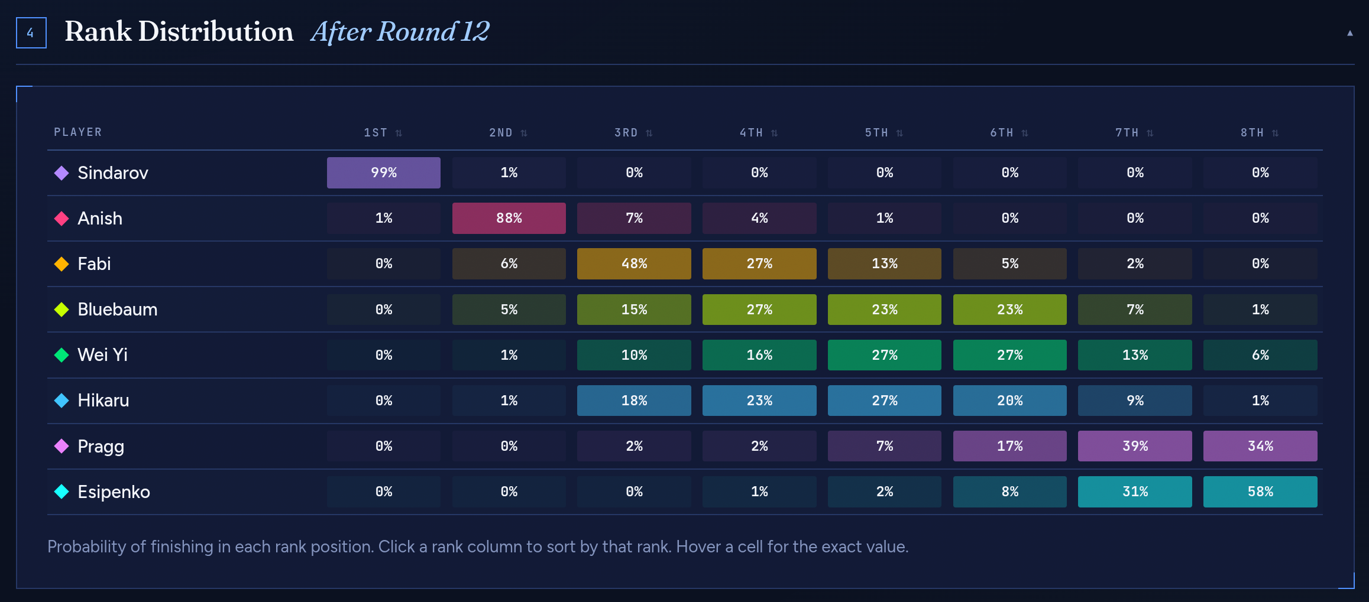Click the sort icon beside 4TH column
The image size is (1369, 602).
[x=775, y=133]
